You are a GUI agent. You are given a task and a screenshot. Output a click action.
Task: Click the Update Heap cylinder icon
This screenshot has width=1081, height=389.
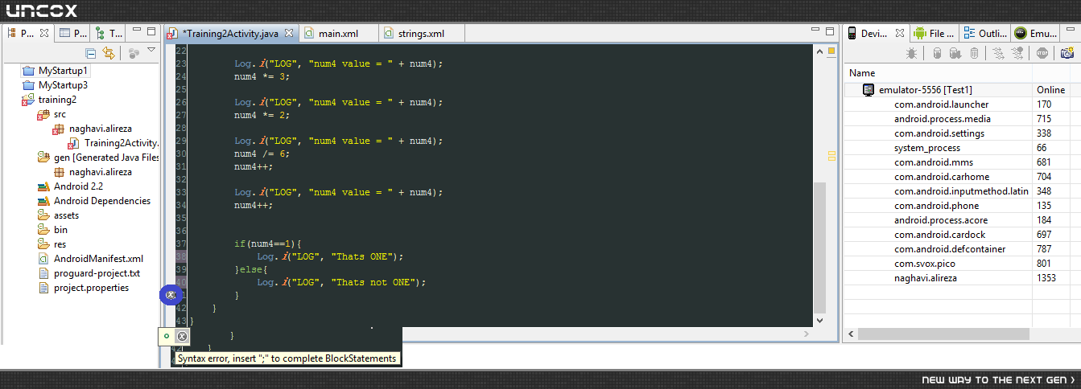937,53
